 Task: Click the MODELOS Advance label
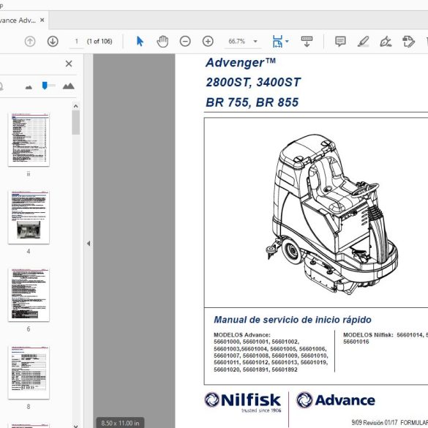click(x=242, y=334)
